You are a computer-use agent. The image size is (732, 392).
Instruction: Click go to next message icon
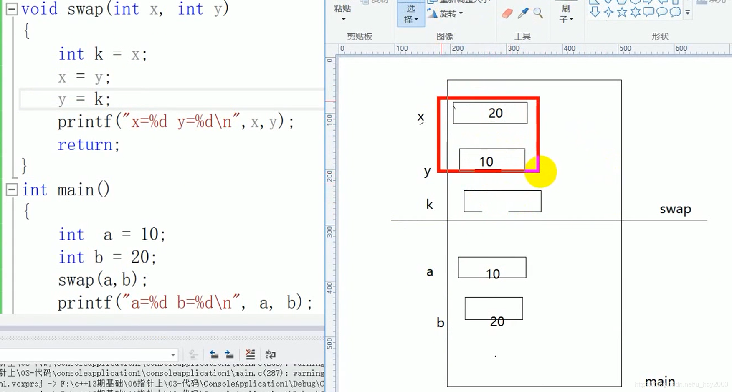coord(229,354)
